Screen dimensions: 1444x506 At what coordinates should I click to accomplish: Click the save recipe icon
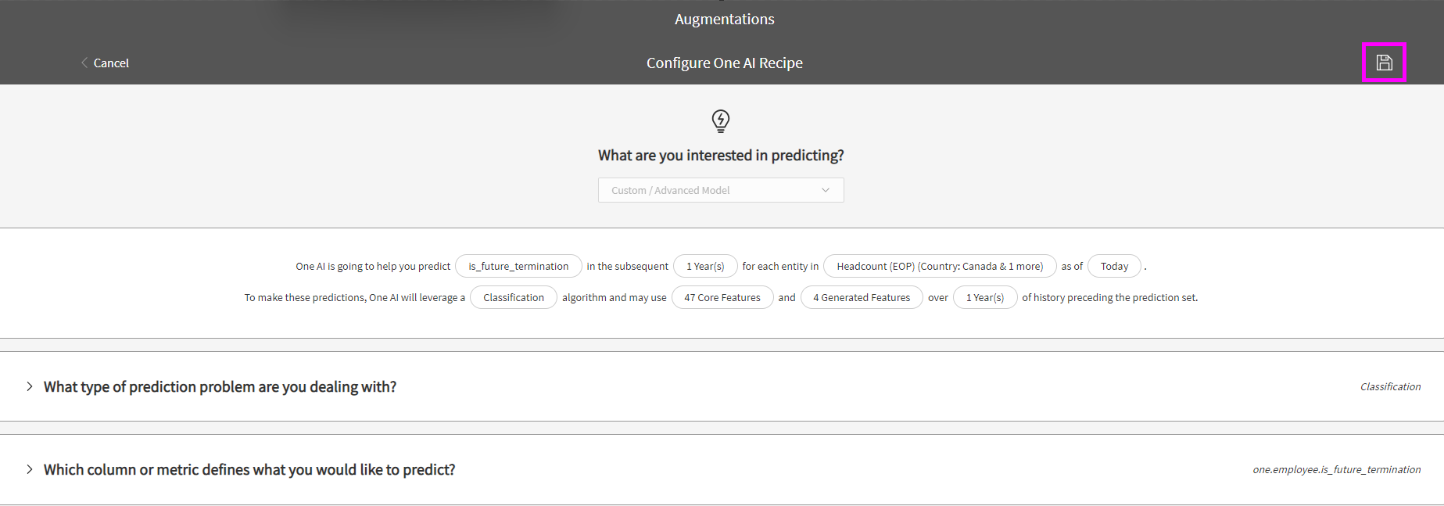(x=1384, y=63)
